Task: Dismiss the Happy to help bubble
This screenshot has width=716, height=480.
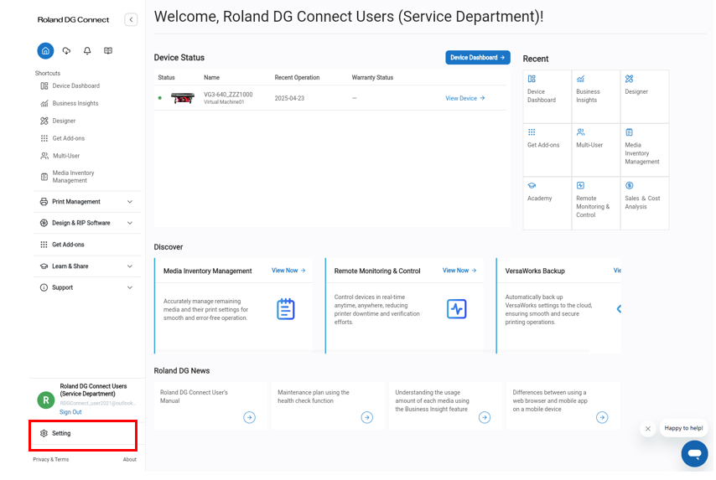Action: tap(648, 428)
